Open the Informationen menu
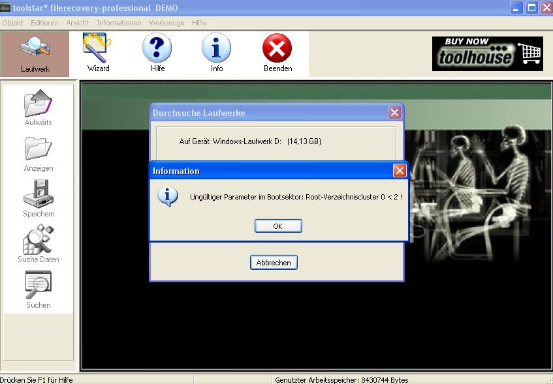The image size is (553, 384). point(119,23)
